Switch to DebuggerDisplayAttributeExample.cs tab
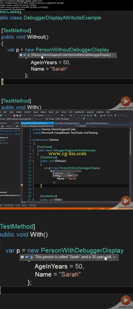Image resolution: width=133 pixels, height=309 pixels. (x=35, y=123)
